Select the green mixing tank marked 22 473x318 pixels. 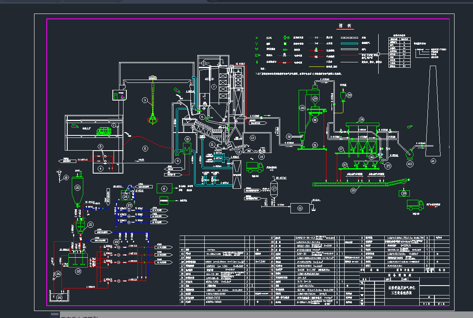pos(78,260)
